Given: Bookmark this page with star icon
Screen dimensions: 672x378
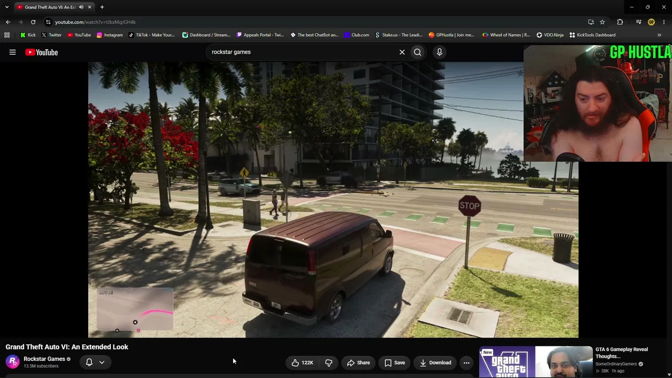Looking at the screenshot, I should point(602,22).
